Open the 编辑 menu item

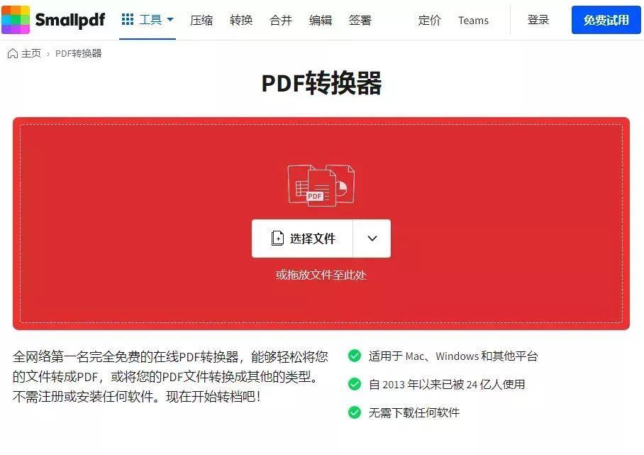coord(321,20)
